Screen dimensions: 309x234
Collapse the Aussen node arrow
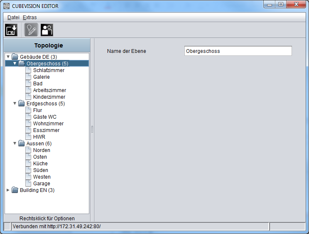(x=15, y=143)
